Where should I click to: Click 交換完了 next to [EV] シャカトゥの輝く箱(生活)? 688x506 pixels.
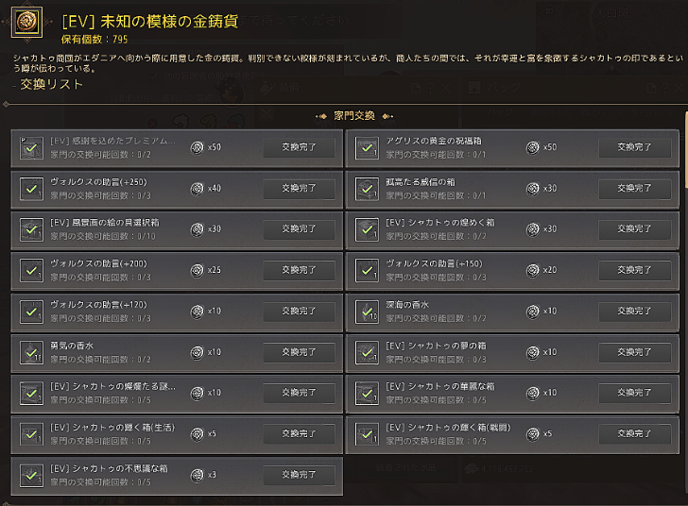[x=299, y=433]
